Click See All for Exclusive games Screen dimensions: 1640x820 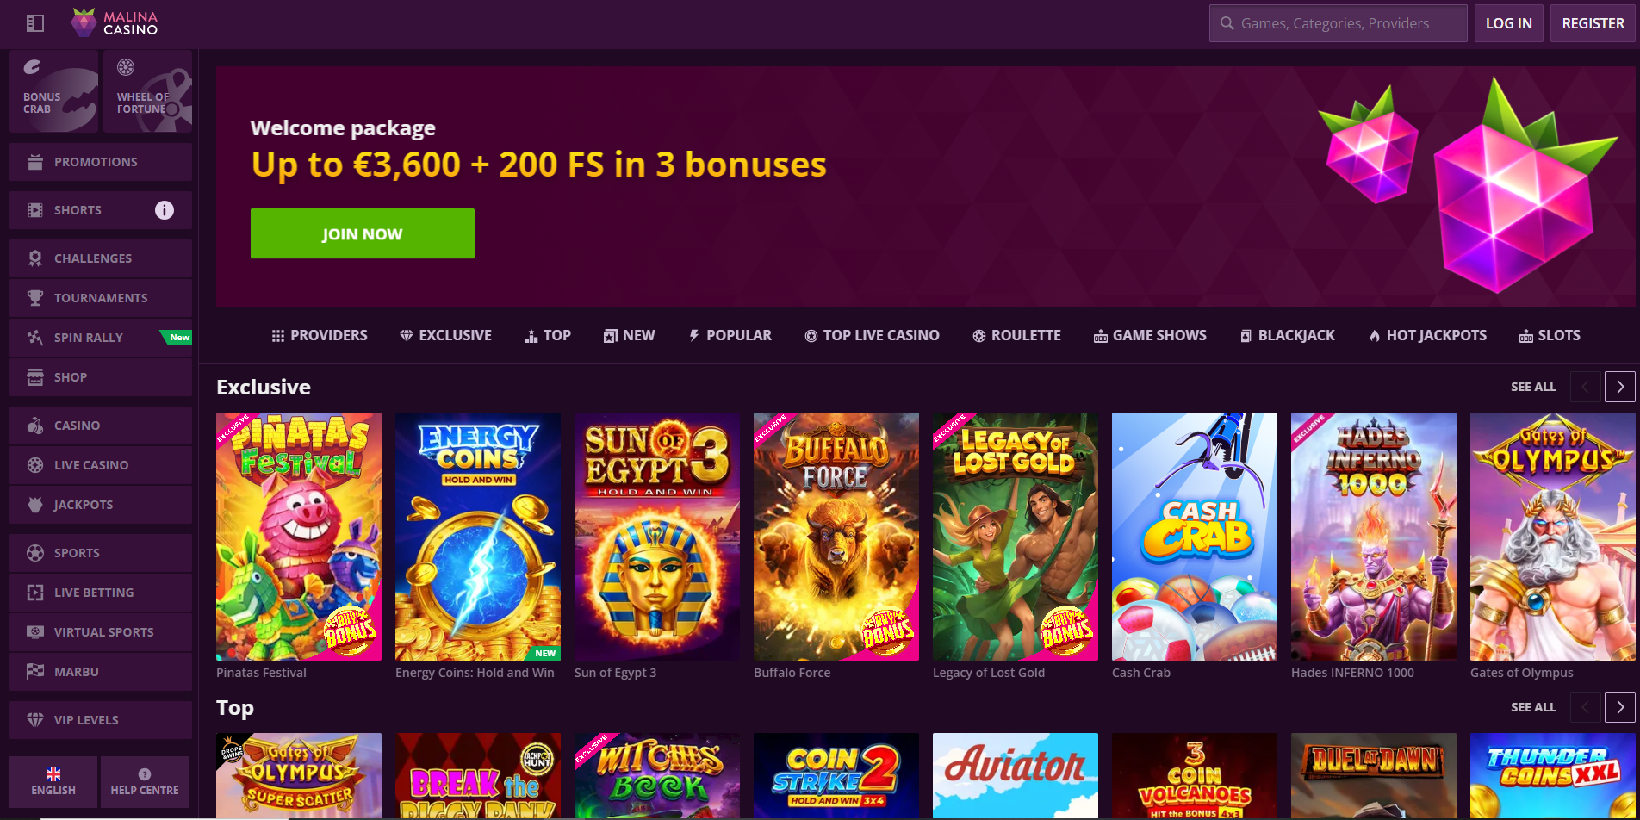coord(1533,387)
